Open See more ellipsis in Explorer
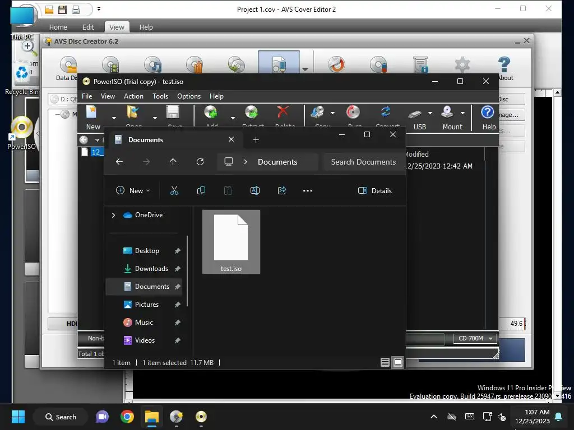This screenshot has width=574, height=430. click(x=308, y=190)
